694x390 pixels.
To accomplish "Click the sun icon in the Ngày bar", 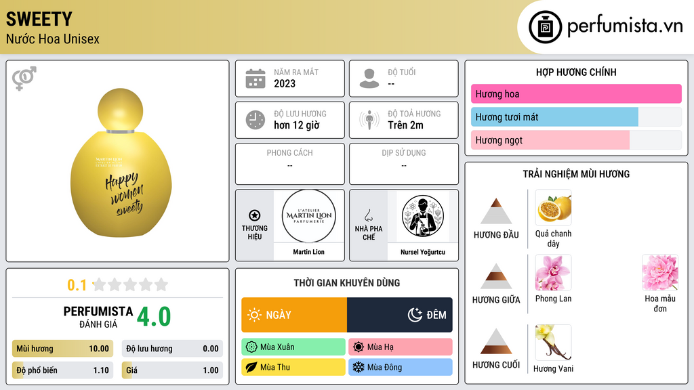I will [x=254, y=315].
